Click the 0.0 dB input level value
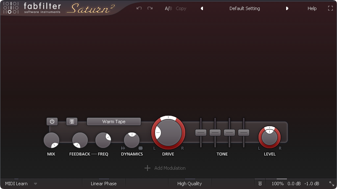Screen dimensions: 337x189 [x=294, y=184]
